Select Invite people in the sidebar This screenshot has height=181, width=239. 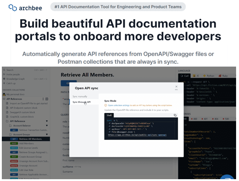click(x=13, y=74)
